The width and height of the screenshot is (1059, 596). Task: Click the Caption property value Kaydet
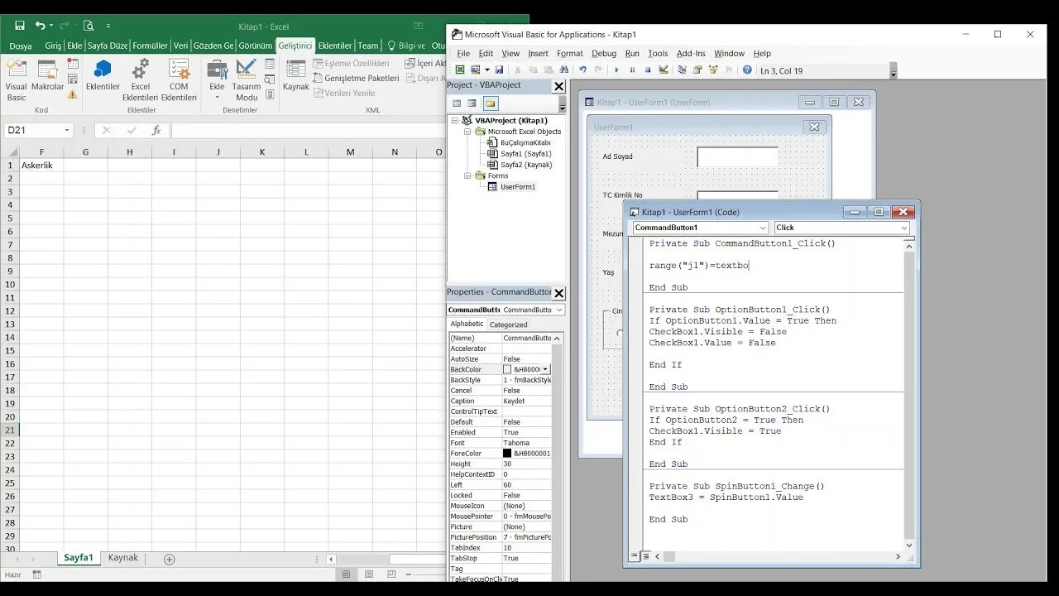(526, 401)
